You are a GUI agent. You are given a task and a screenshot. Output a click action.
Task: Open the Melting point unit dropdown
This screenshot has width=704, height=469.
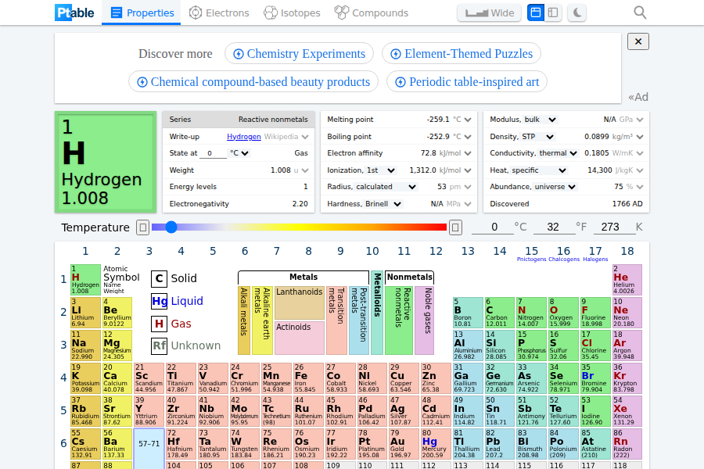pos(462,120)
